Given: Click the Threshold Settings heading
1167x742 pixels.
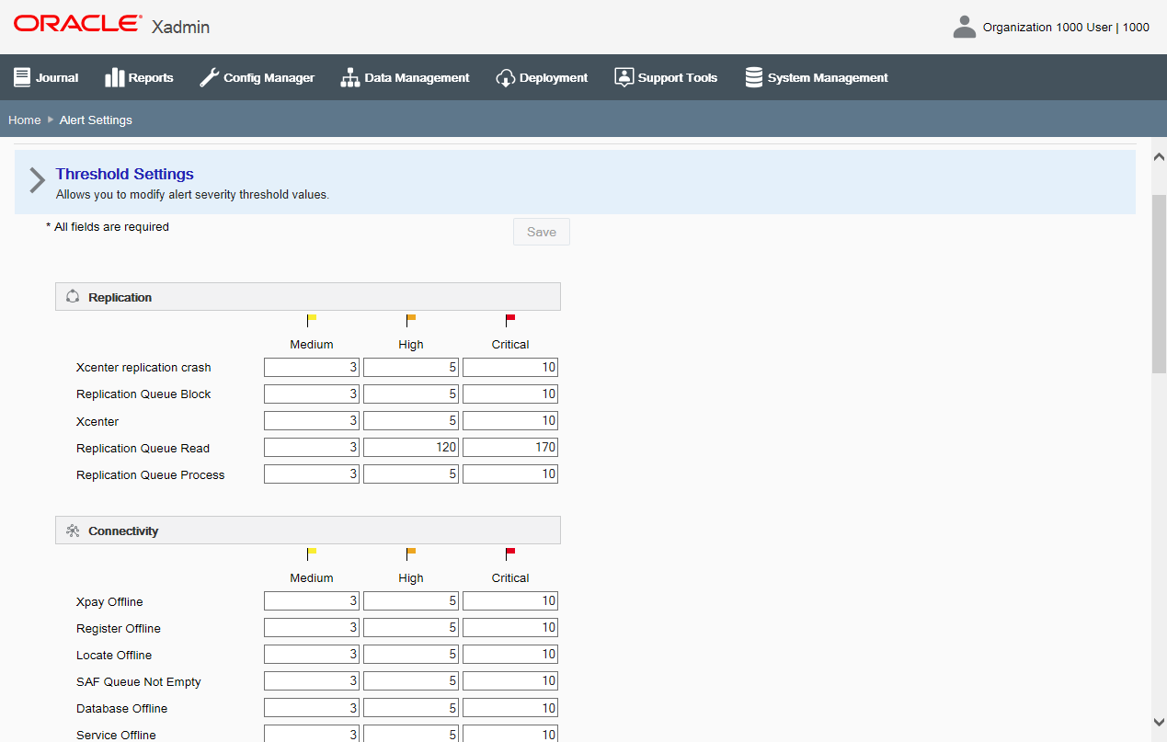Looking at the screenshot, I should pos(125,174).
